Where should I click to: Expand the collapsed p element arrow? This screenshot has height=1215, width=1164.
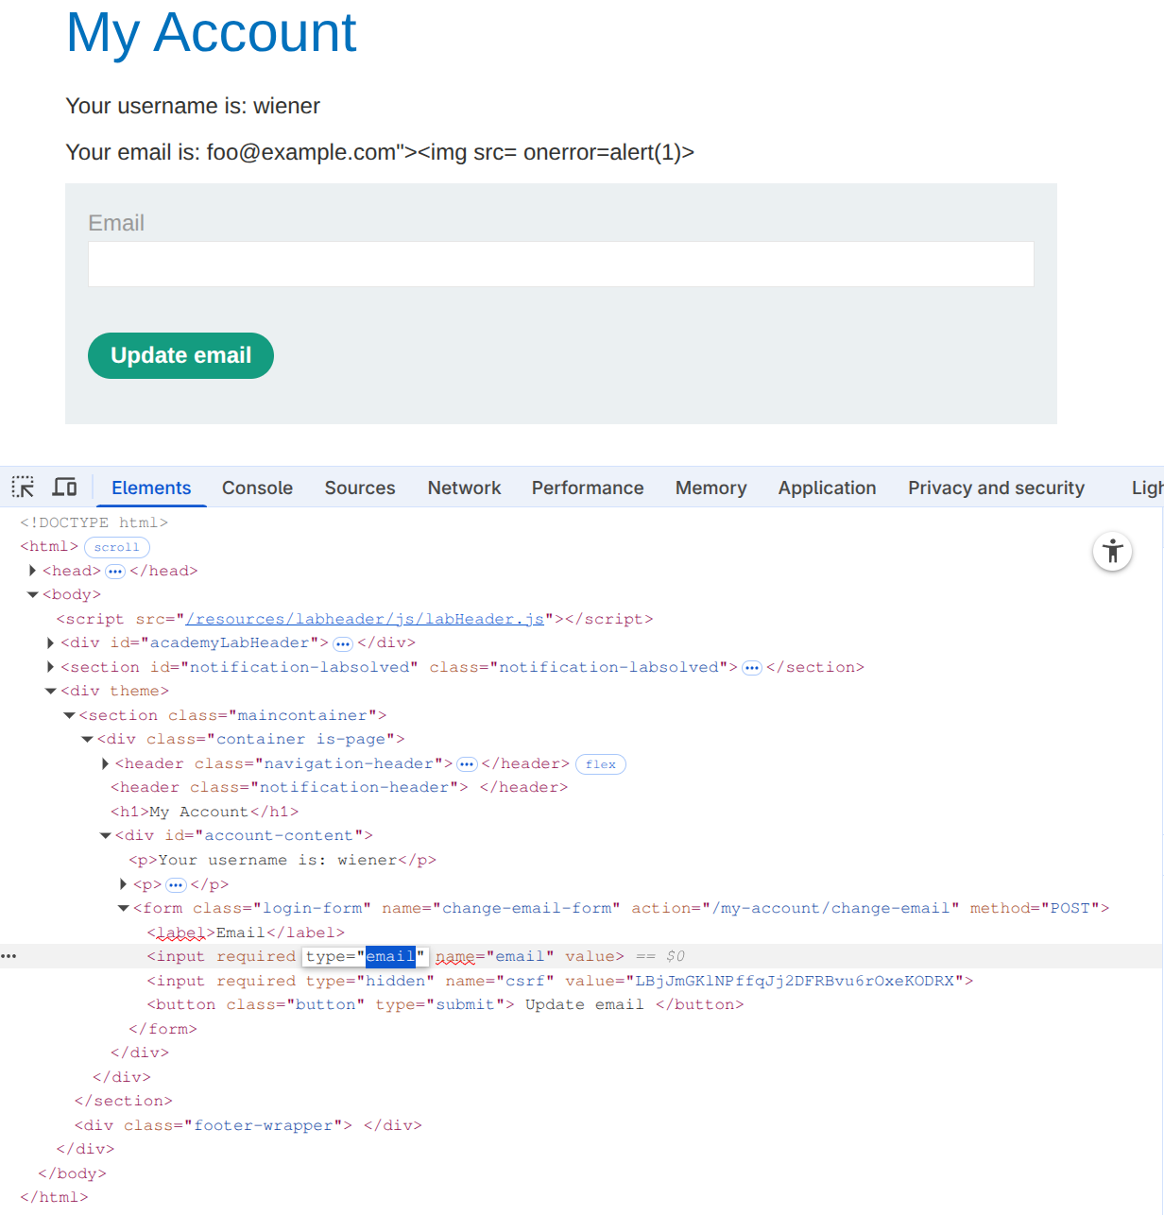tap(123, 884)
